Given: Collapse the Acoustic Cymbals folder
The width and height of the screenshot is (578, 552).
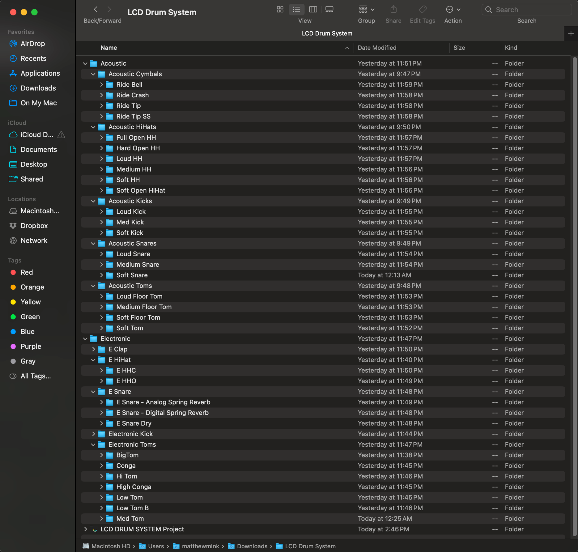Looking at the screenshot, I should point(93,74).
